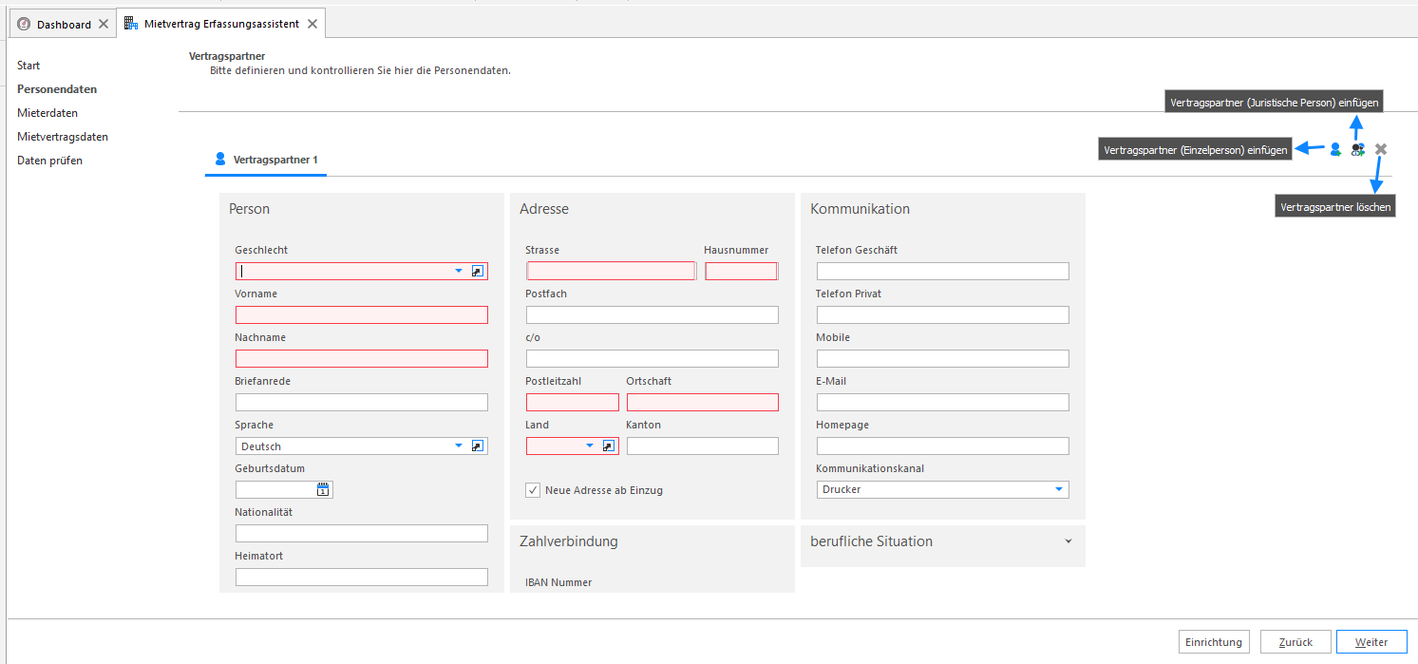Go to the Start step
The height and width of the screenshot is (664, 1418).
[28, 66]
